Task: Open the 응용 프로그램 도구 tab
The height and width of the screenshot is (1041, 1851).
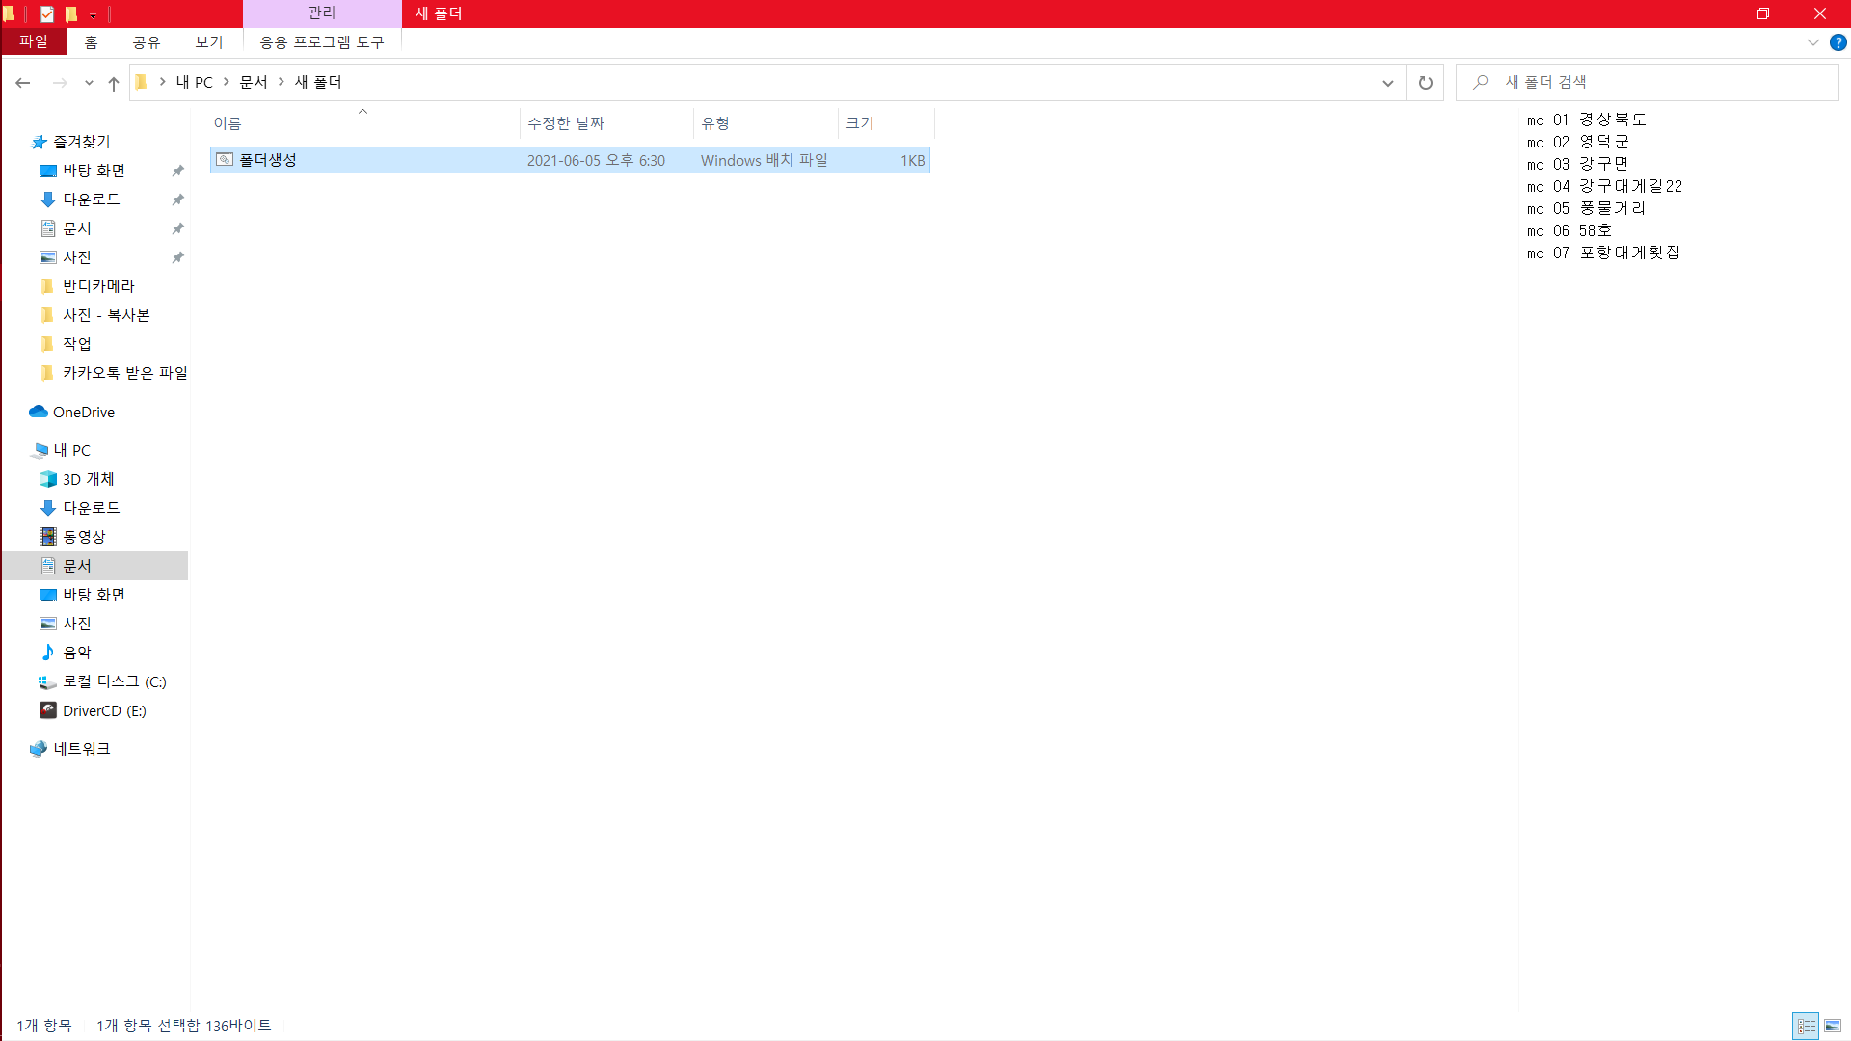Action: click(322, 42)
